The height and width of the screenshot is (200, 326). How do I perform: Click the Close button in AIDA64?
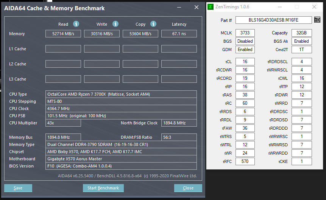[188, 188]
